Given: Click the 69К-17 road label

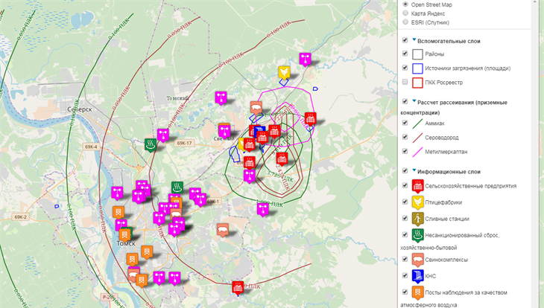Looking at the screenshot, I should [x=184, y=143].
